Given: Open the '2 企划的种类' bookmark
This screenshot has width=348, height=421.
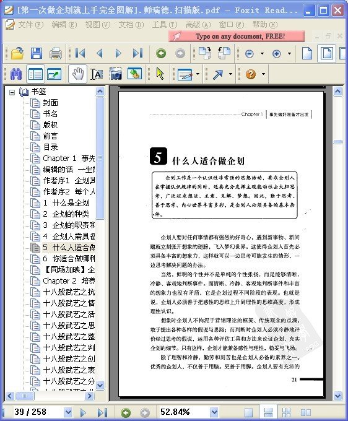Looking at the screenshot, I should pos(66,214).
